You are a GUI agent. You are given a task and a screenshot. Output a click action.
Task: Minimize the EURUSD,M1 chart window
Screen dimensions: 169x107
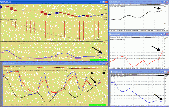coord(162,2)
